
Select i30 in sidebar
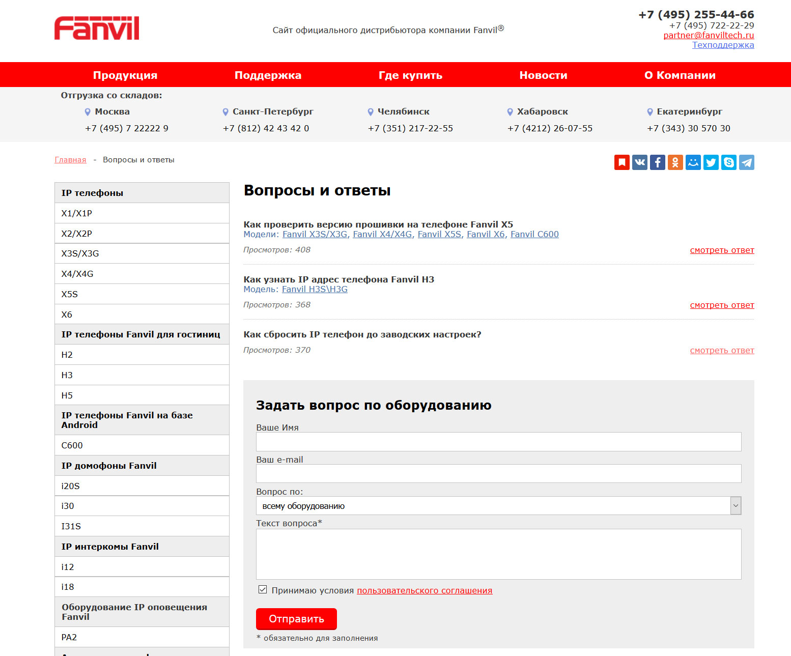[x=142, y=506]
